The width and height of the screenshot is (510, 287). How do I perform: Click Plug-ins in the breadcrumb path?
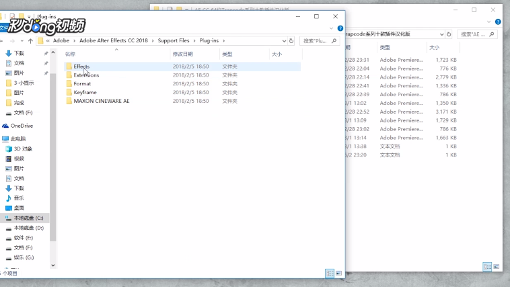coord(209,40)
